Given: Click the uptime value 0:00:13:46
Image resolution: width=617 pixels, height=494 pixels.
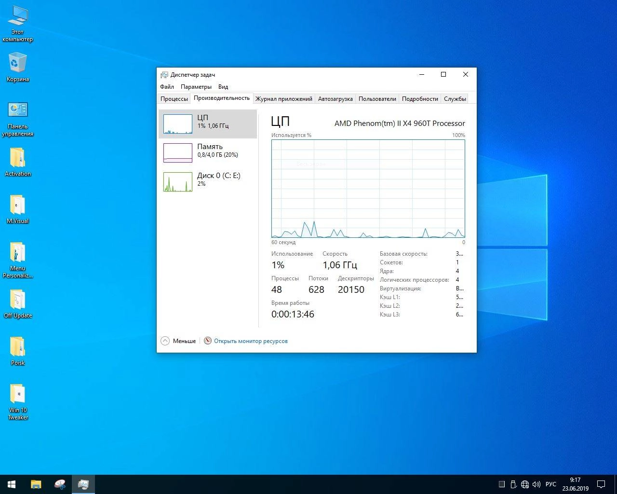Looking at the screenshot, I should (x=293, y=314).
